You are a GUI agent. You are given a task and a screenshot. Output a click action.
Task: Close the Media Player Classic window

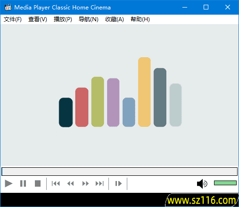tap(228, 7)
